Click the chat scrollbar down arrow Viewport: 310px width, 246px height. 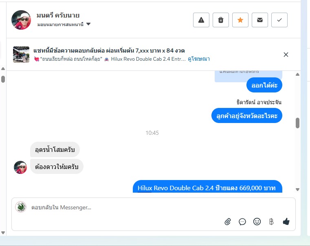coord(297,189)
